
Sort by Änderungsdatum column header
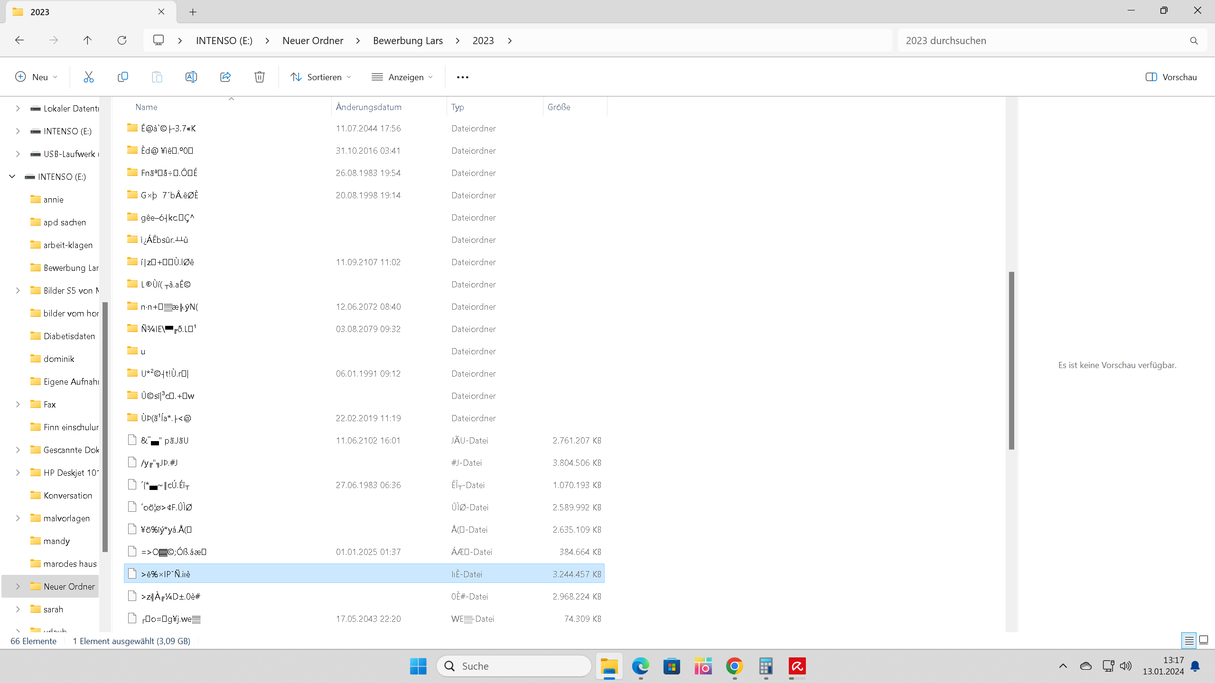point(369,107)
